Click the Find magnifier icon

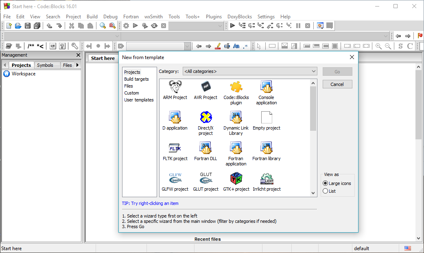[x=103, y=26]
